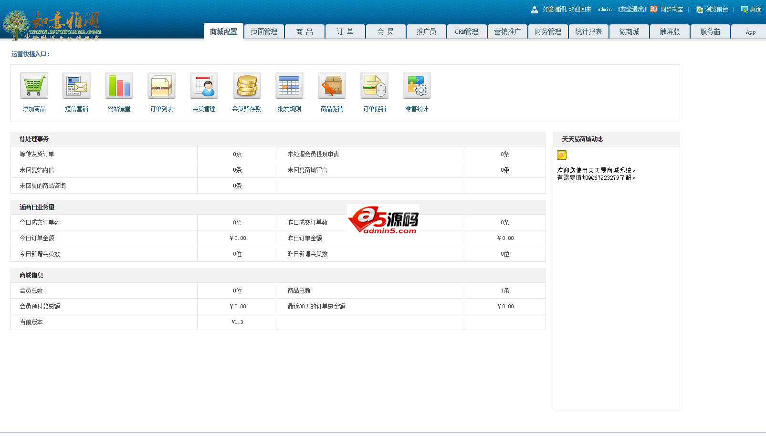Go to the 会员 tab
This screenshot has height=436, width=766.
click(386, 31)
